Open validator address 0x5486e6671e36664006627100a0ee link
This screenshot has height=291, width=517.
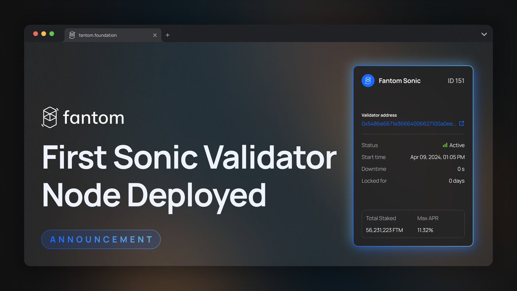408,123
